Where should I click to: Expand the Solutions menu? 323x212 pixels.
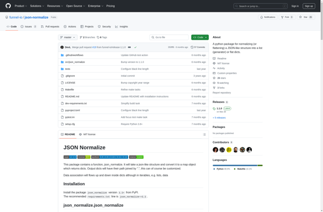37,6
